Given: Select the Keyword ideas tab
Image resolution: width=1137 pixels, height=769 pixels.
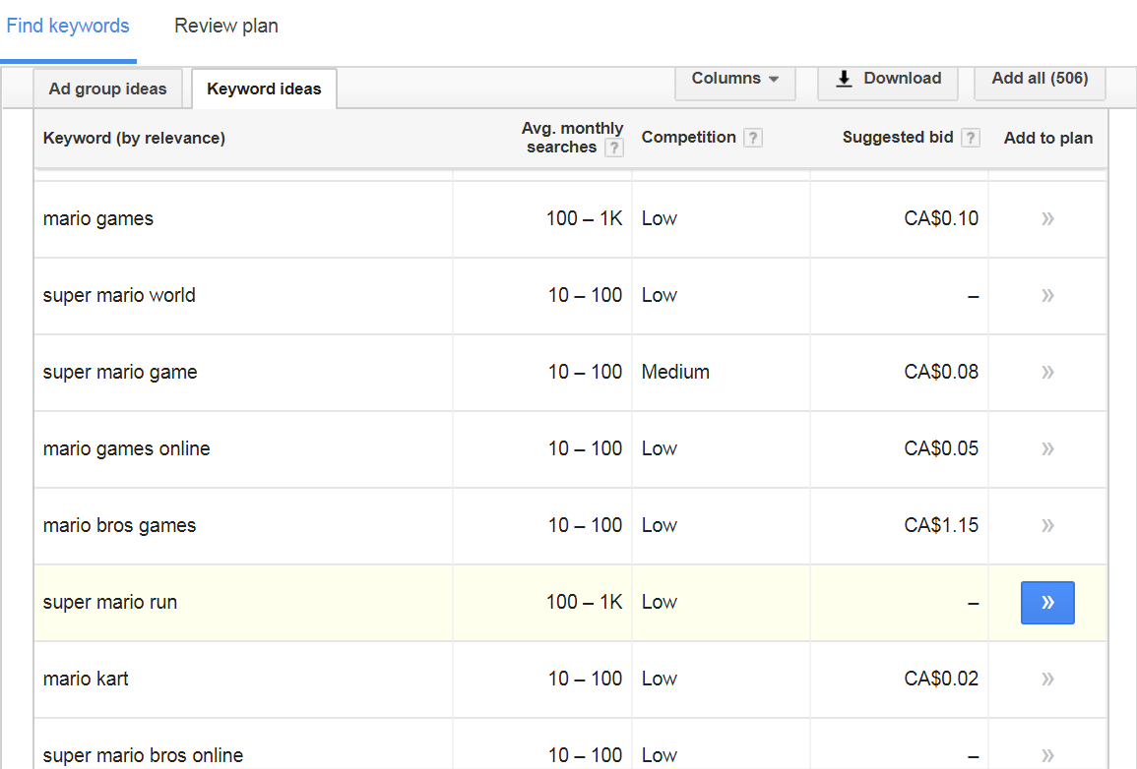Looking at the screenshot, I should 264,89.
